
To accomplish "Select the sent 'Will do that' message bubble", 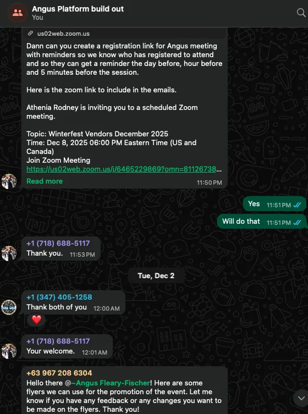I will pos(261,222).
